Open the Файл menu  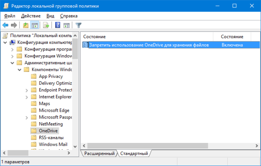tap(9, 16)
